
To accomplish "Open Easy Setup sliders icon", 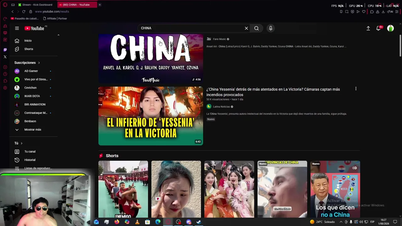I will (397, 12).
